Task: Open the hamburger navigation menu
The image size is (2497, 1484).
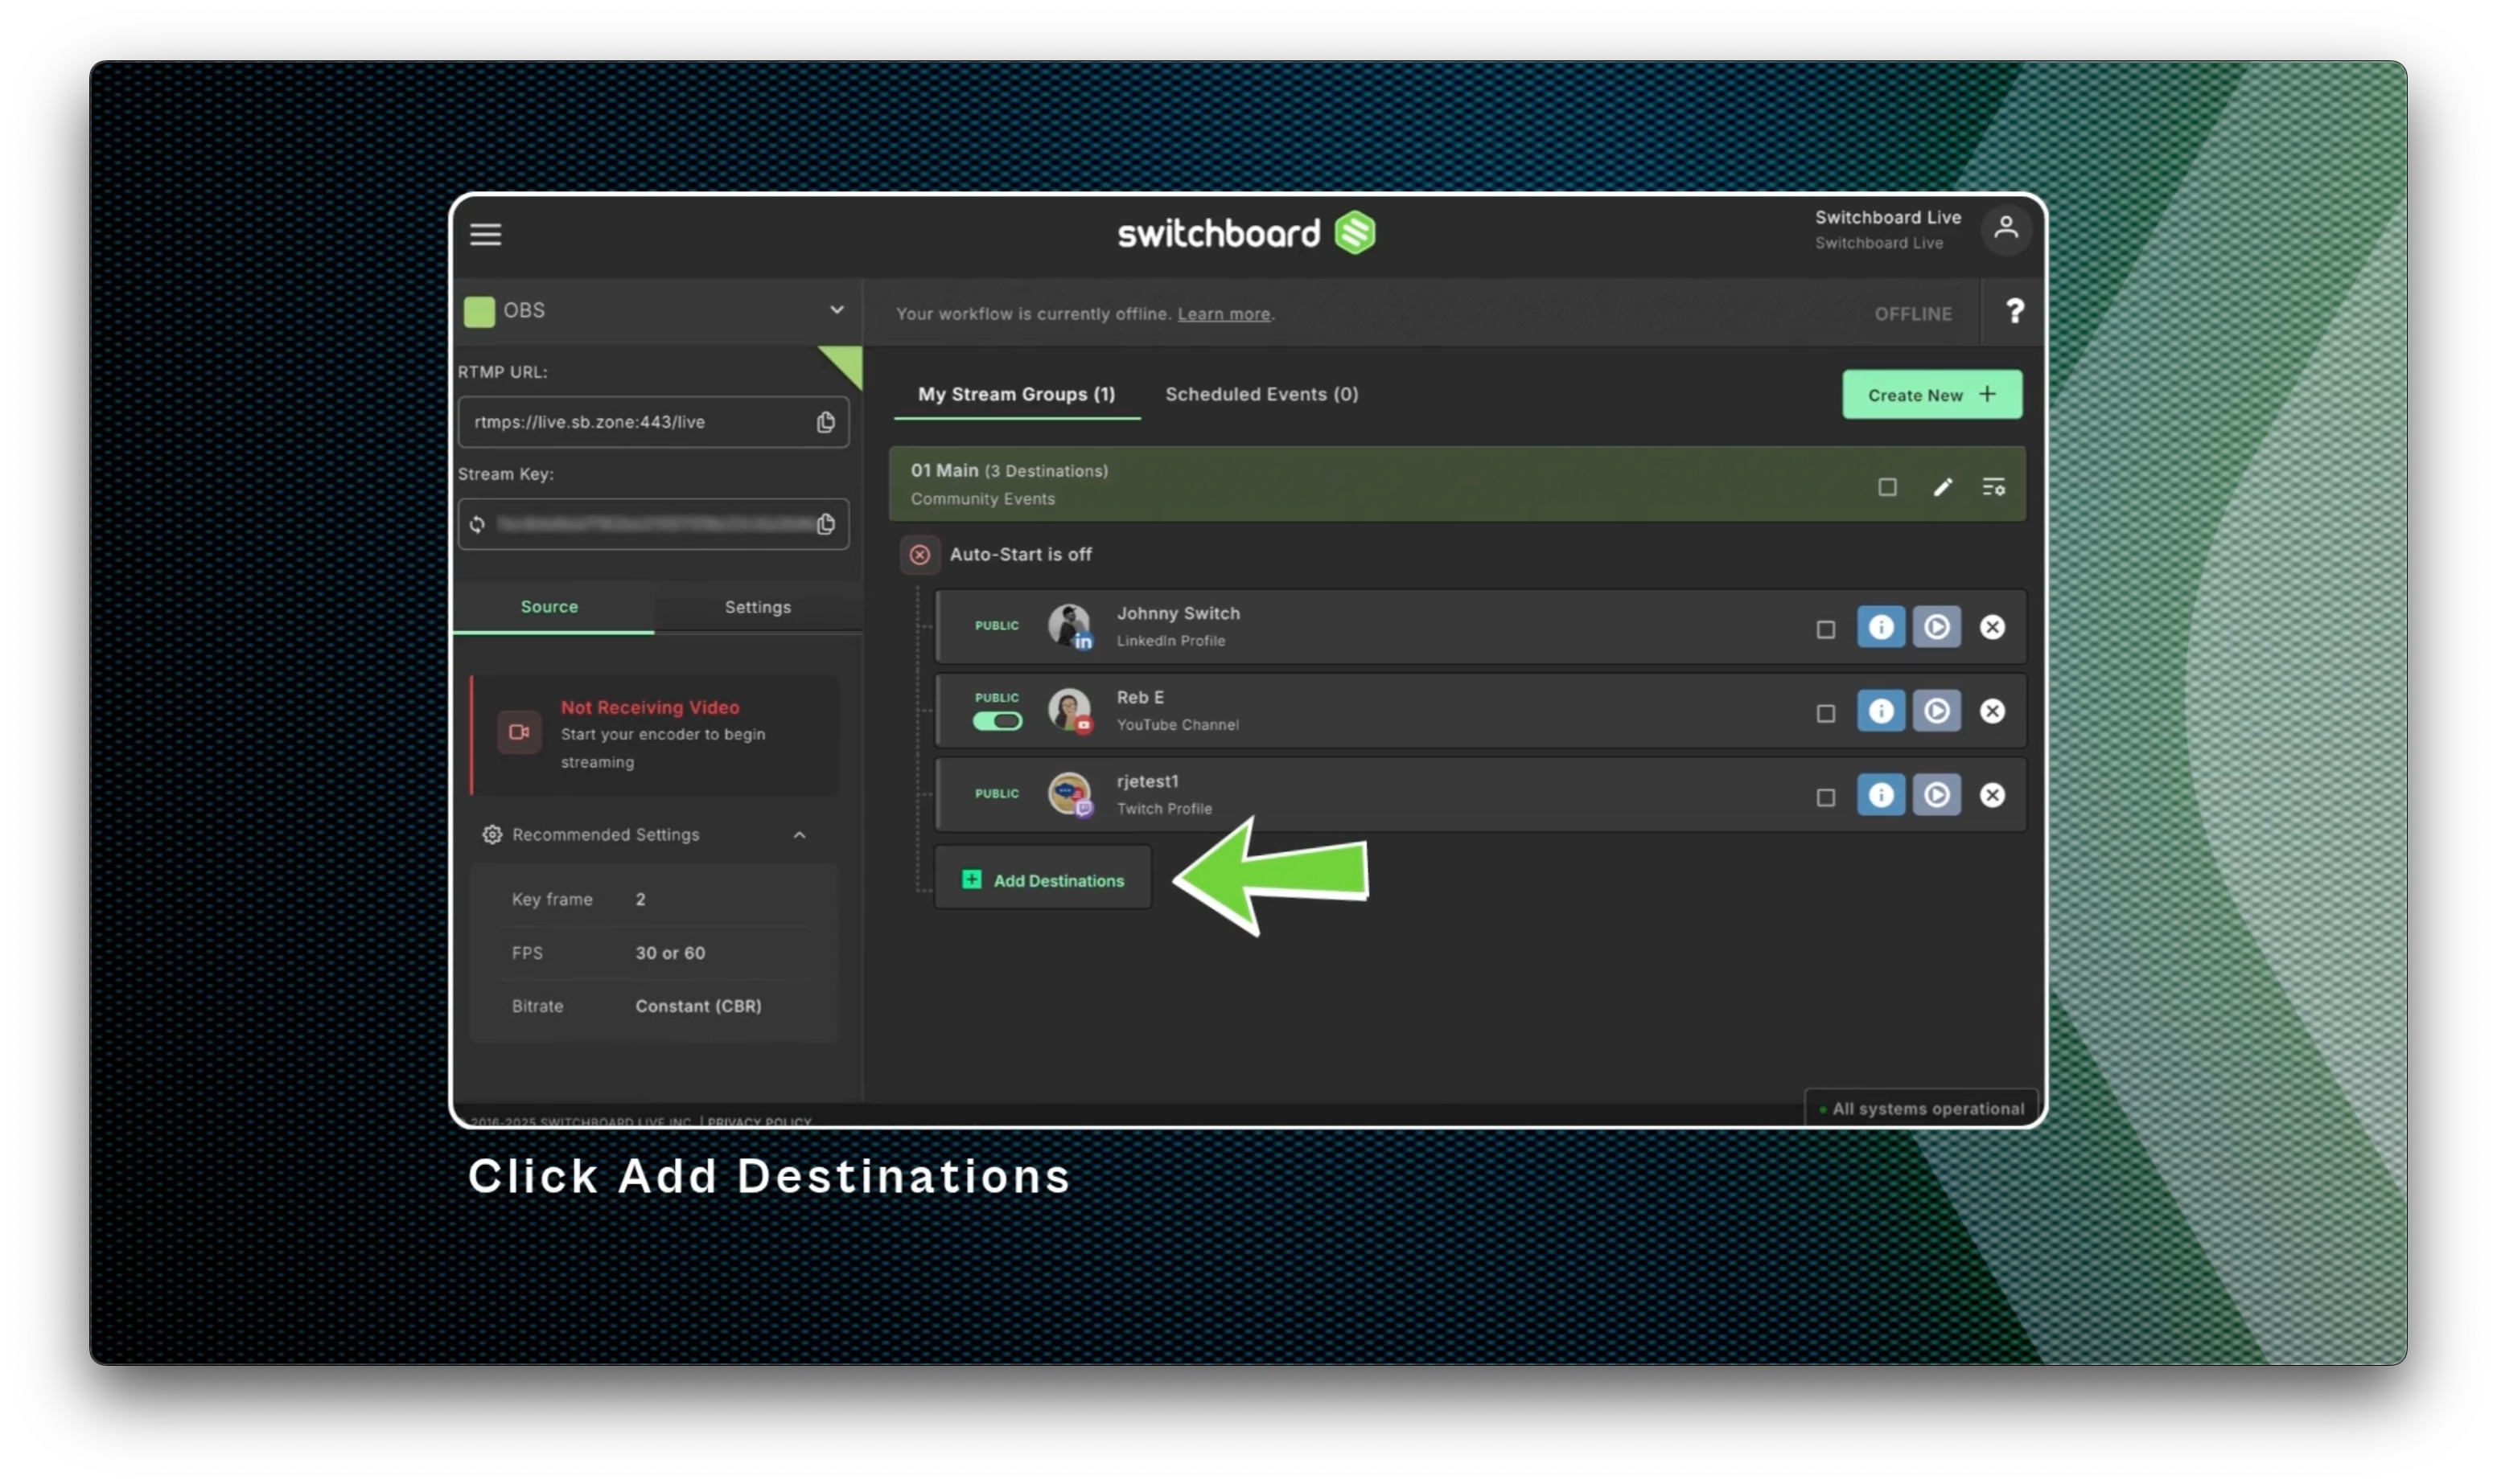Action: point(486,234)
